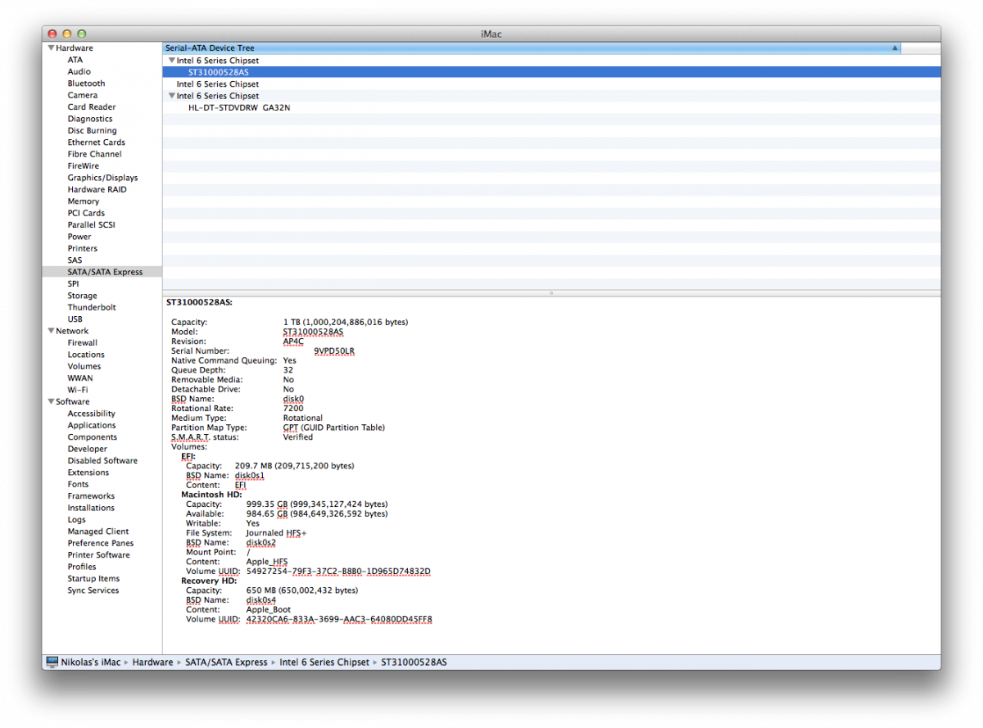Select Parallel SCSI entry
The image size is (983, 728).
coord(91,225)
